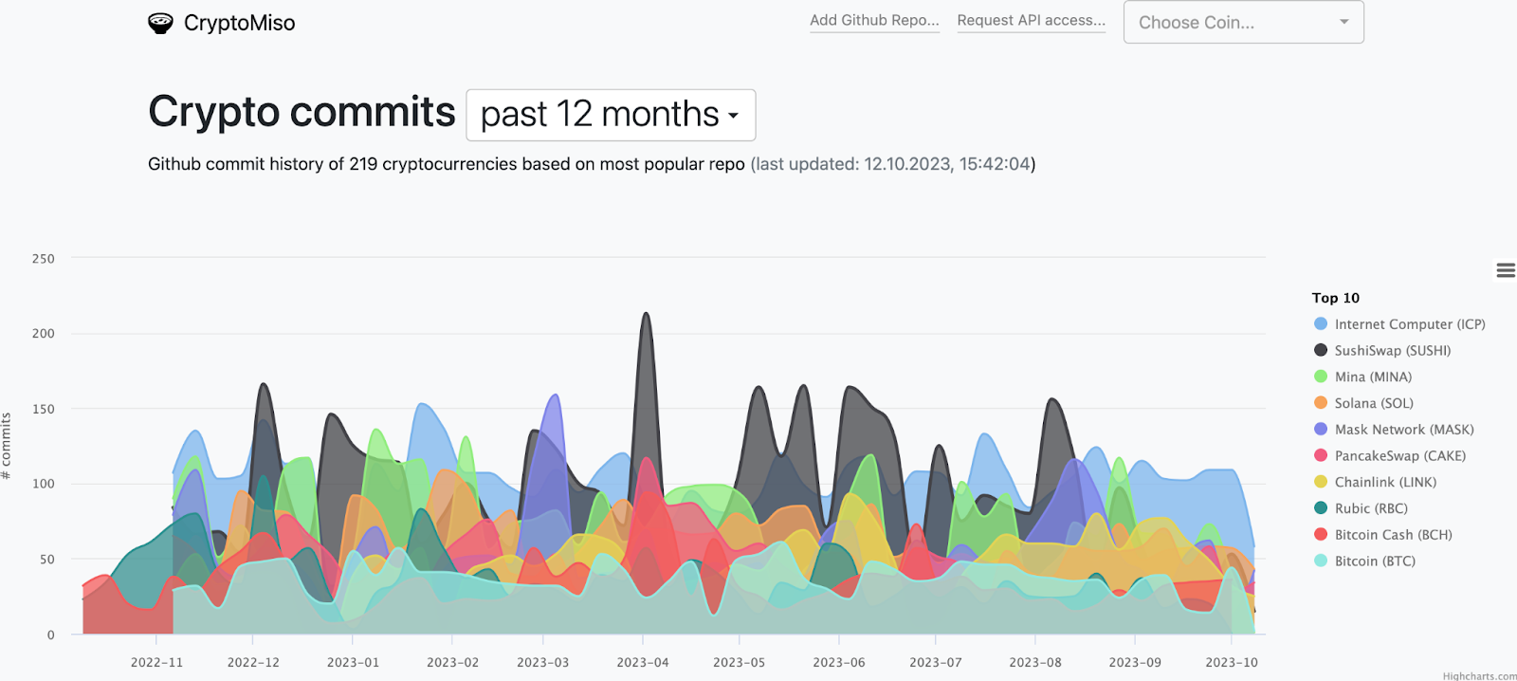Click the 2023-08 x-axis label
This screenshot has width=1517, height=681.
(x=1034, y=662)
